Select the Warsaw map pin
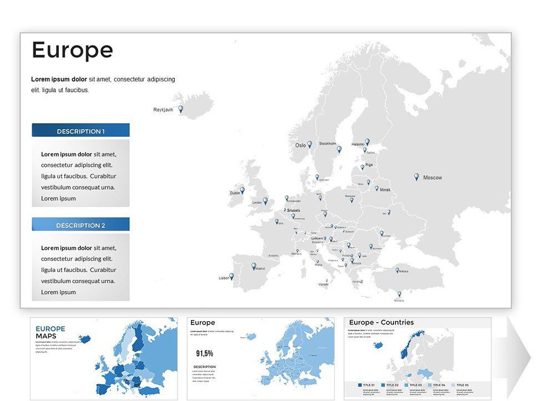Viewport: 555px width, 401px height. pos(351,200)
